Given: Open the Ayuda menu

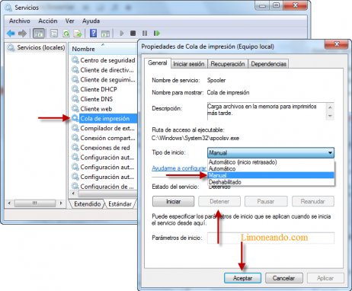Looking at the screenshot, I should [x=91, y=21].
